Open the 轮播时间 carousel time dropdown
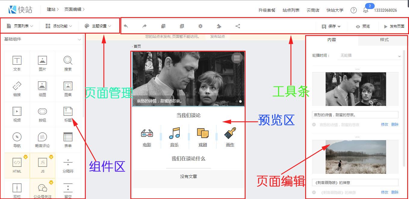 (x=369, y=56)
